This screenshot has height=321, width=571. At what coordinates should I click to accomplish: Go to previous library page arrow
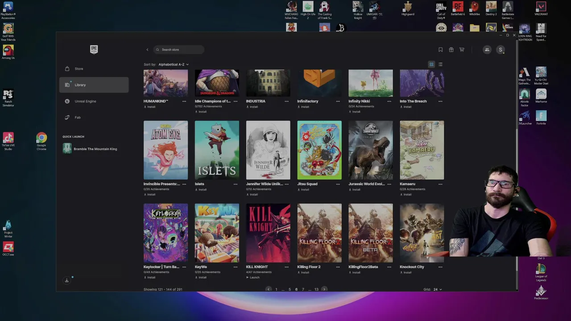tap(269, 289)
